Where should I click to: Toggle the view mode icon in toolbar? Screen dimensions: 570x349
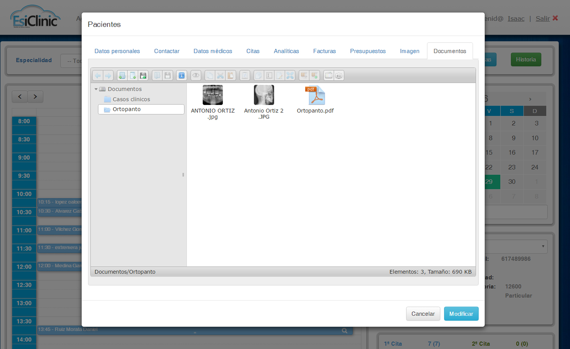(x=328, y=75)
